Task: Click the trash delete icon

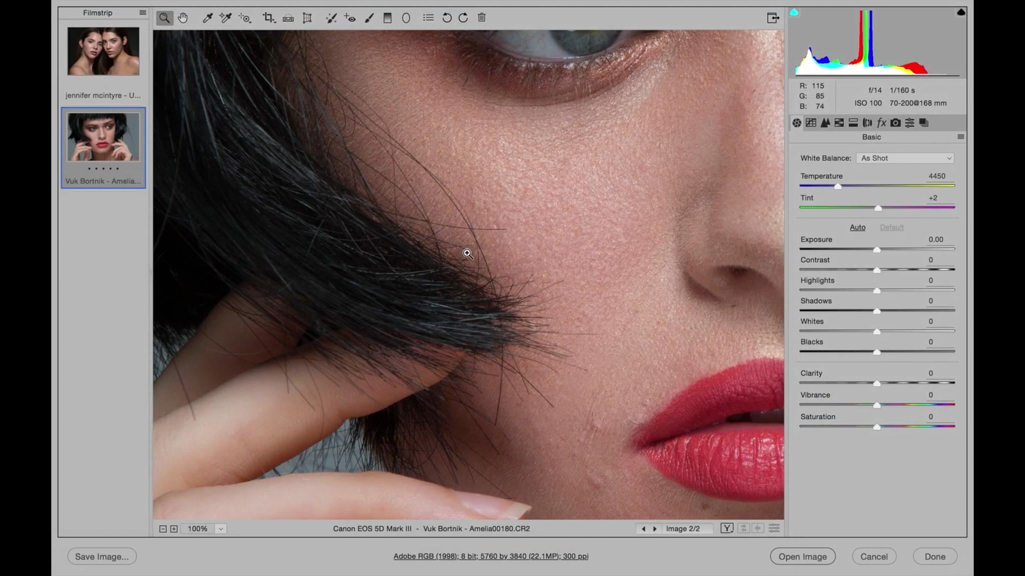Action: [481, 18]
